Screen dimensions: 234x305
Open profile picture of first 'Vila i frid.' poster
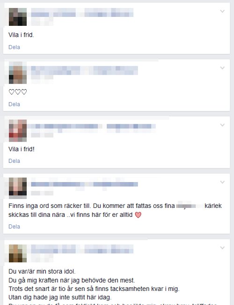[18, 17]
